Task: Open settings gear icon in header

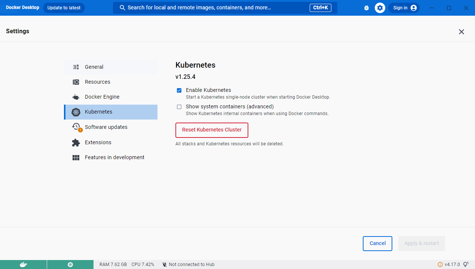Action: [x=380, y=8]
